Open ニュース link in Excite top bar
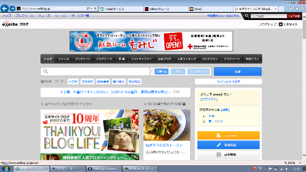 click(44, 16)
